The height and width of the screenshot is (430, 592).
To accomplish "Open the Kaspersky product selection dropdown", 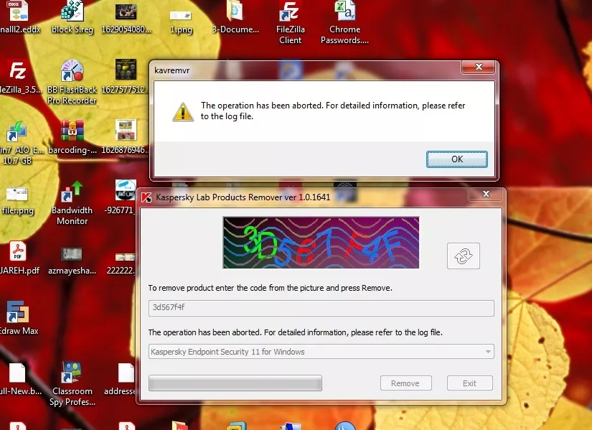I will (321, 352).
